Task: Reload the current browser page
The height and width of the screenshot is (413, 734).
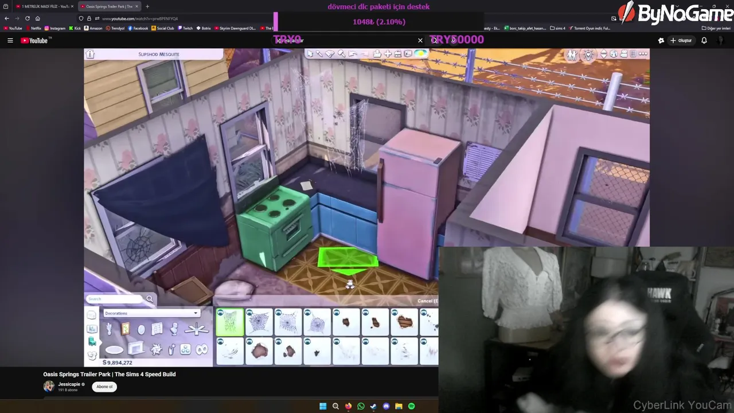Action: (x=27, y=18)
